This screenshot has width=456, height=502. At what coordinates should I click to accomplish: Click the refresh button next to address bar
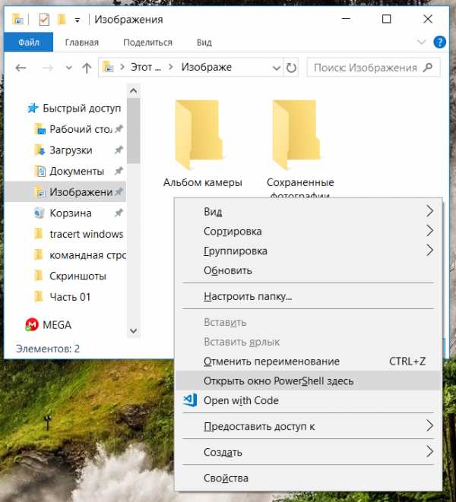click(290, 68)
